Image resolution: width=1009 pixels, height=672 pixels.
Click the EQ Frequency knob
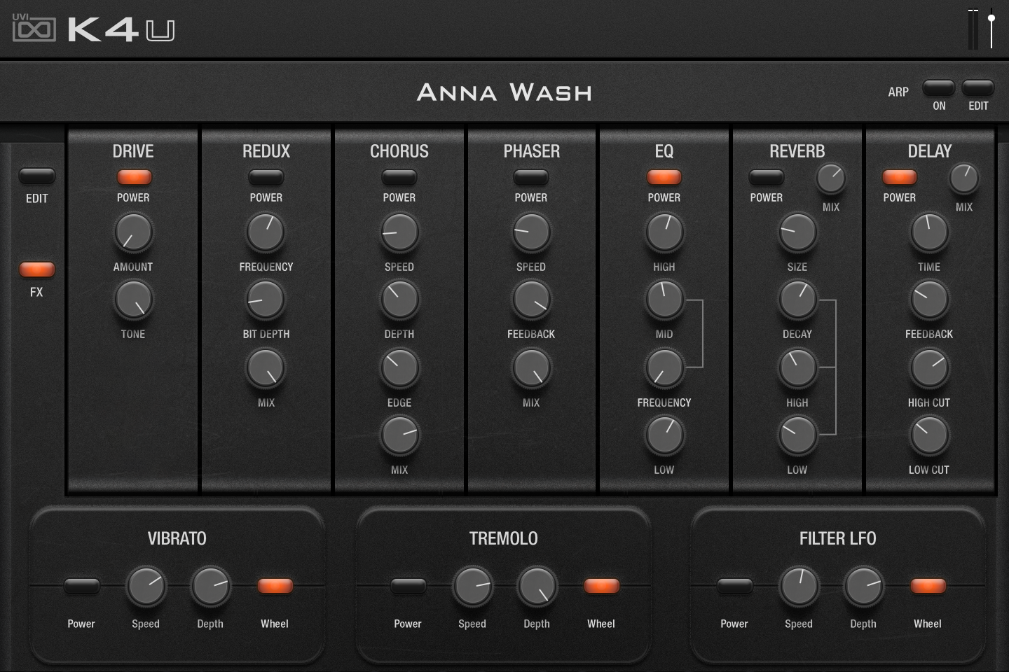(664, 367)
